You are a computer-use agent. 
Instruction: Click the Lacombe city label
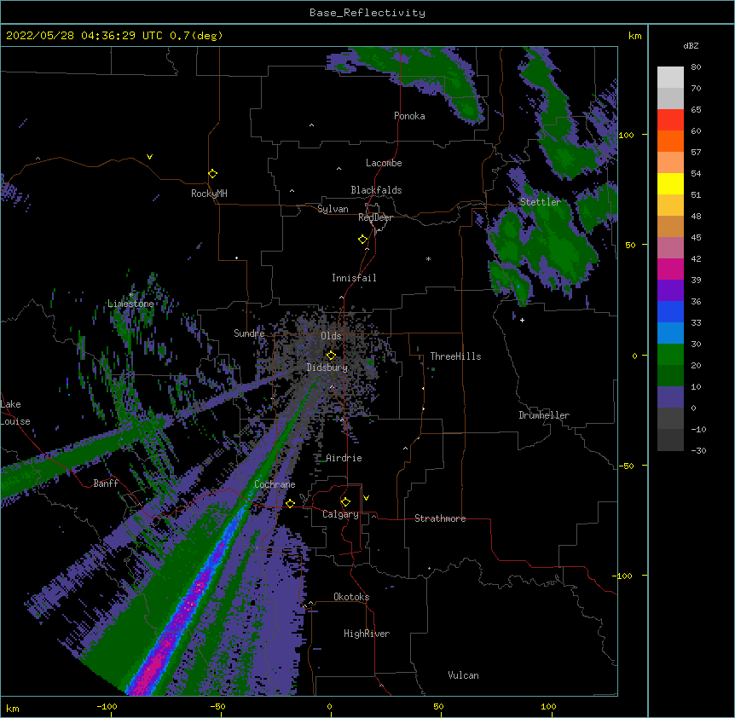(x=384, y=163)
